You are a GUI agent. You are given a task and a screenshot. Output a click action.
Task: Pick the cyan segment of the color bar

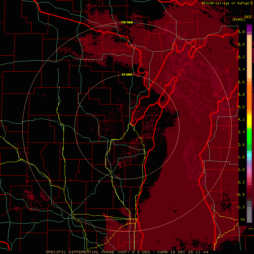[249, 155]
